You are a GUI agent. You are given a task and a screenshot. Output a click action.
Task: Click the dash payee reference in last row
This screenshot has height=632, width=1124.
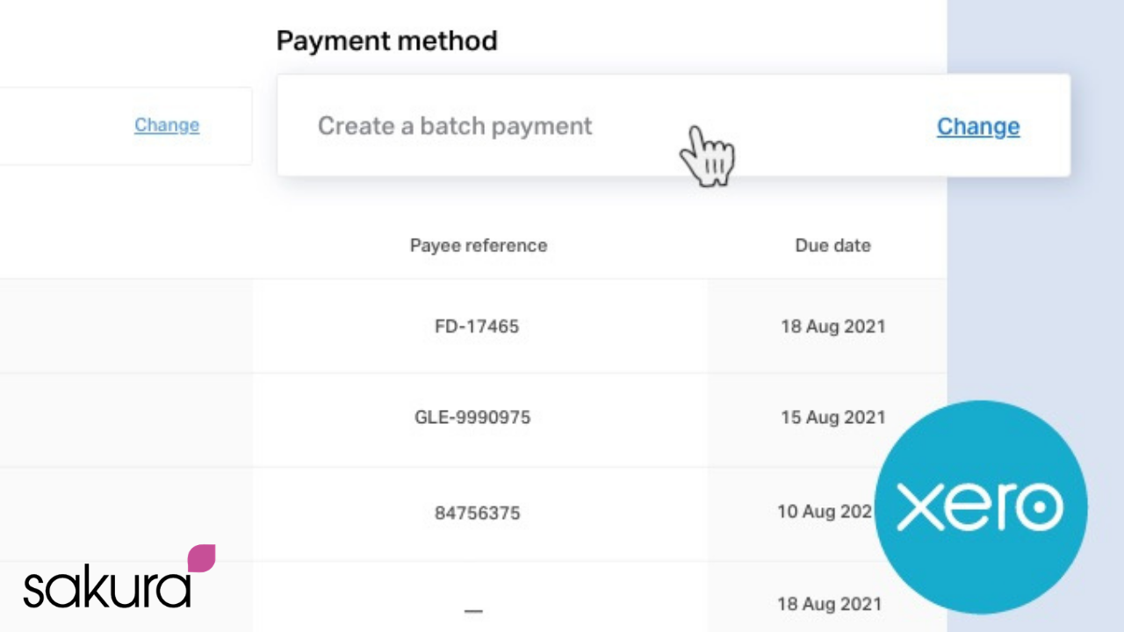pyautogui.click(x=473, y=609)
